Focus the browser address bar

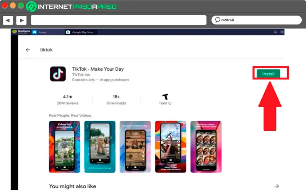tap(119, 20)
